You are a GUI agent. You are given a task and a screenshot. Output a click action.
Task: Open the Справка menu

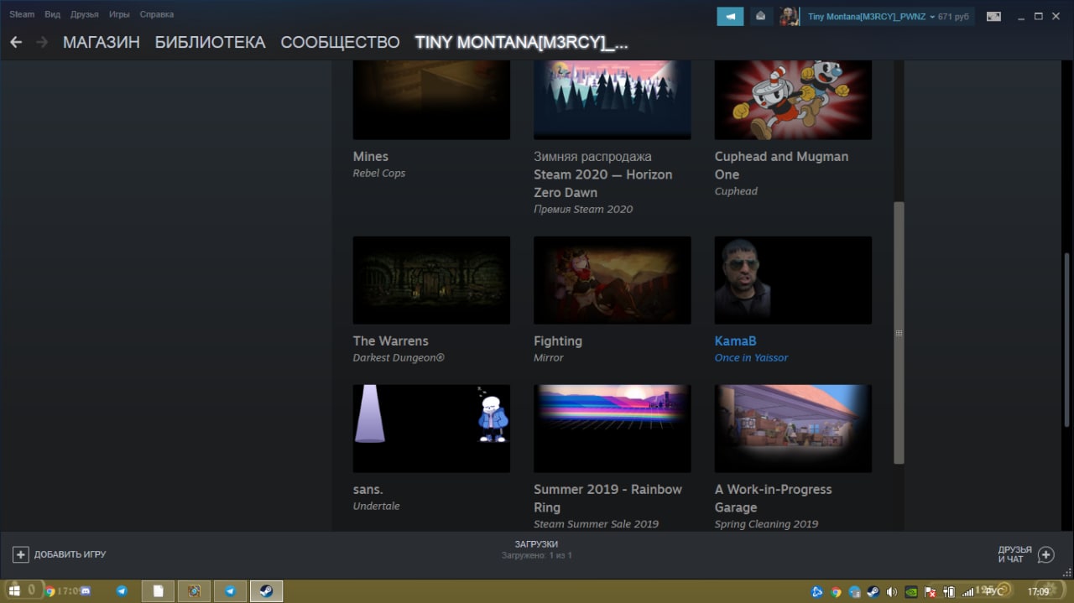coord(157,14)
